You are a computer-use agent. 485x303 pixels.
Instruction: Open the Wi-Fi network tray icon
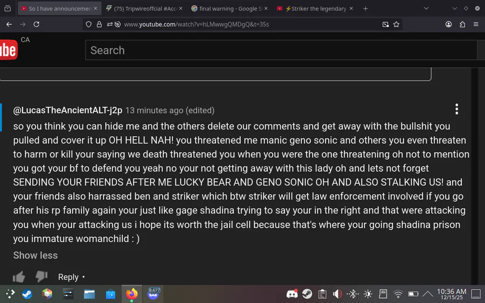click(x=398, y=294)
